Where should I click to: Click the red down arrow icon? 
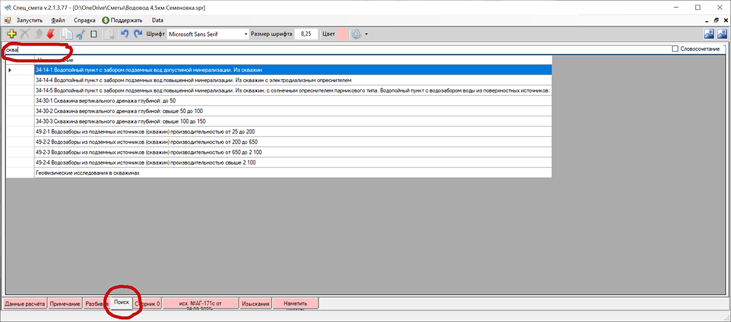point(51,34)
